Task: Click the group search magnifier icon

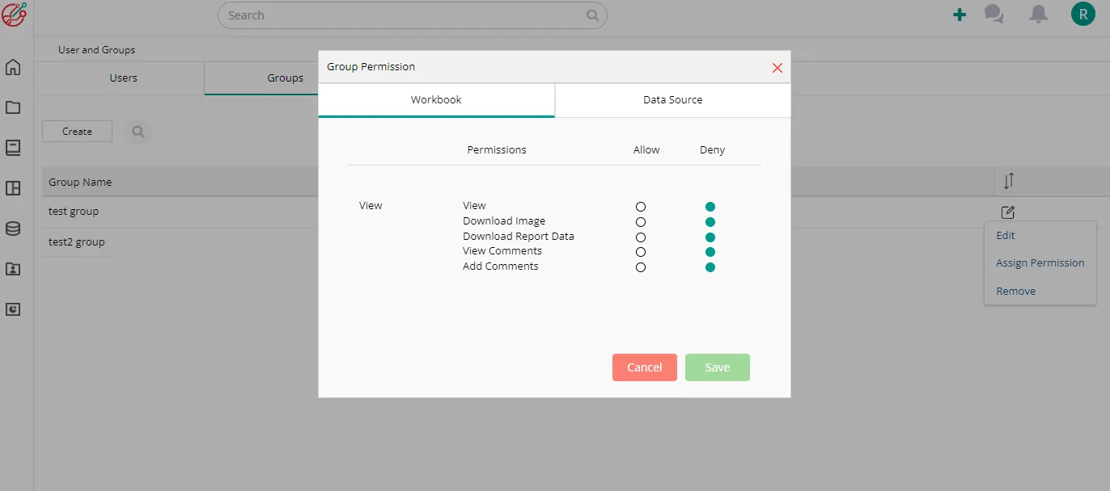Action: pos(138,132)
